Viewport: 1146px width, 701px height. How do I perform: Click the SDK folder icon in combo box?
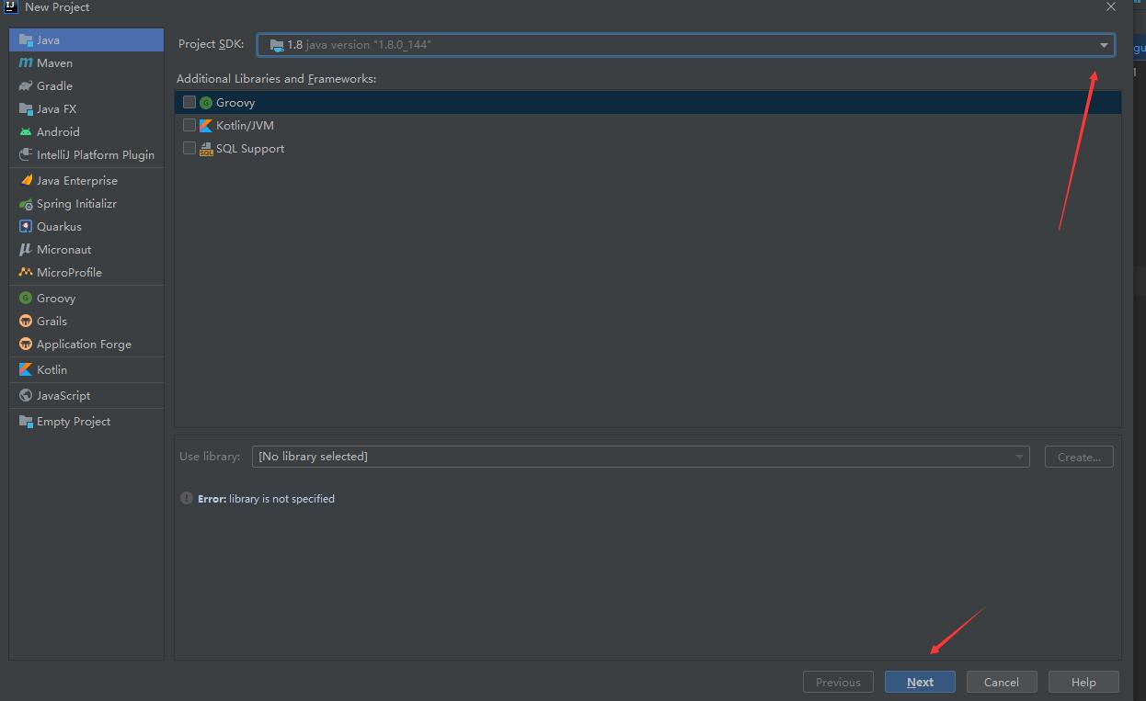click(x=277, y=45)
